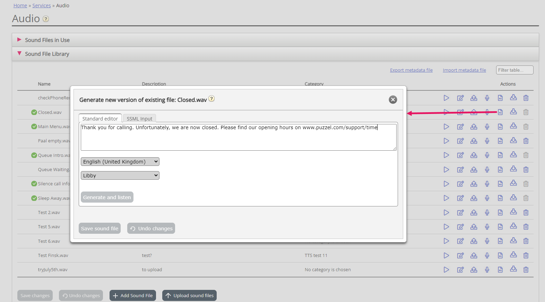Expand the Sound Files in Use section
This screenshot has height=302, width=545.
47,40
